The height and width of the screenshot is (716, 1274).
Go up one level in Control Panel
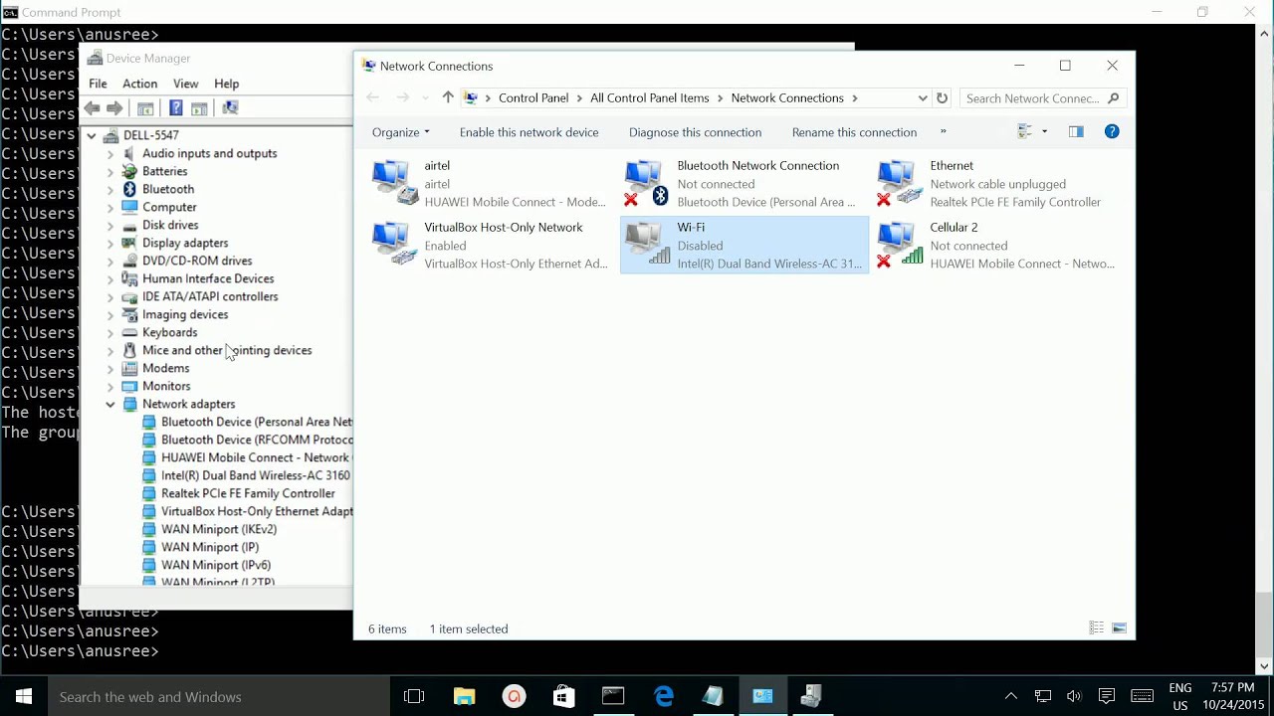pos(448,97)
